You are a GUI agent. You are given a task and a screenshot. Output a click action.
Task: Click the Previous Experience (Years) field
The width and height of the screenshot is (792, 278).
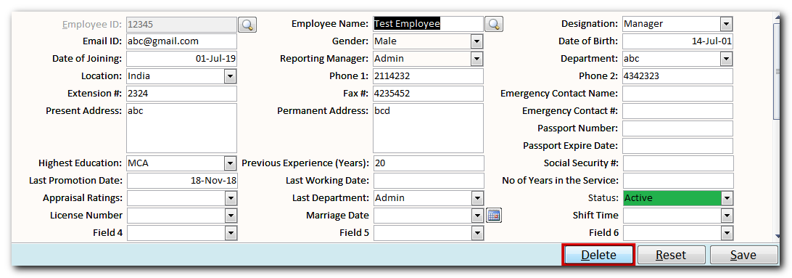(429, 163)
